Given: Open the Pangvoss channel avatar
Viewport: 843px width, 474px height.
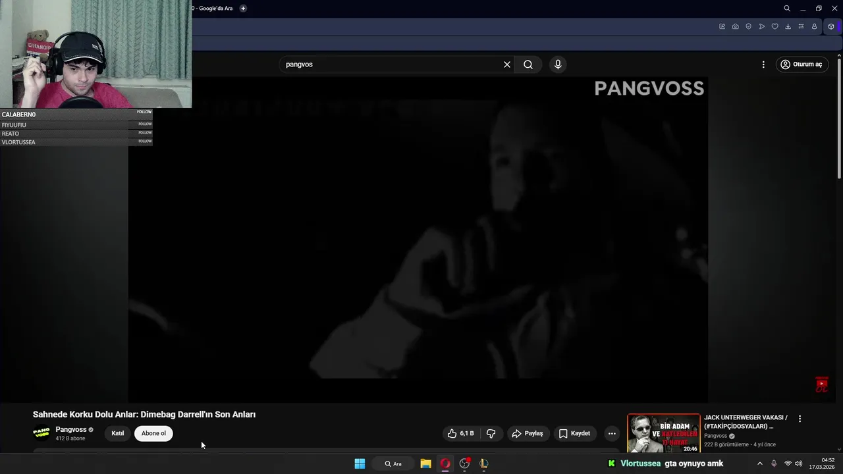Looking at the screenshot, I should (41, 433).
